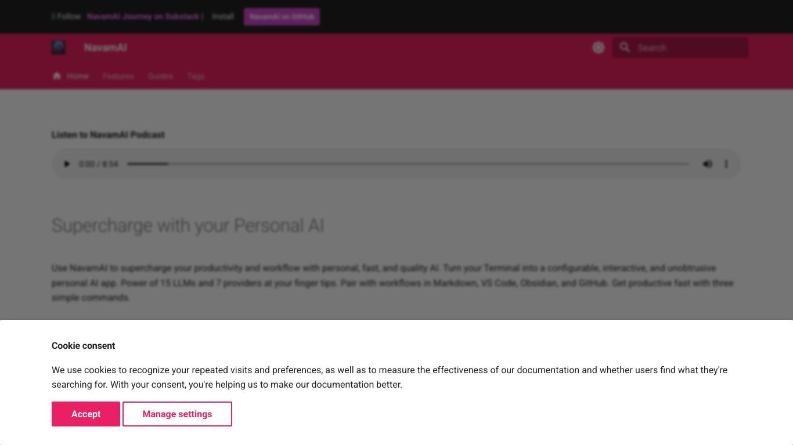Image resolution: width=793 pixels, height=445 pixels.
Task: Seek along the podcast progress bar
Action: tap(408, 164)
